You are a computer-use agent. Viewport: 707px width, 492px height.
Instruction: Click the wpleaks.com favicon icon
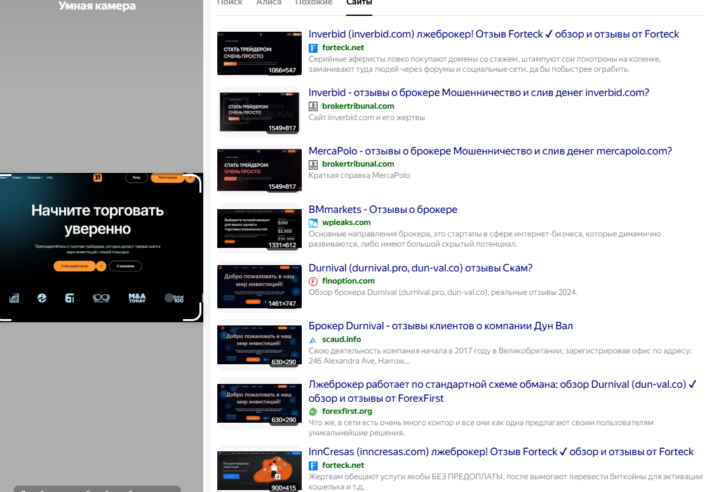(x=313, y=223)
